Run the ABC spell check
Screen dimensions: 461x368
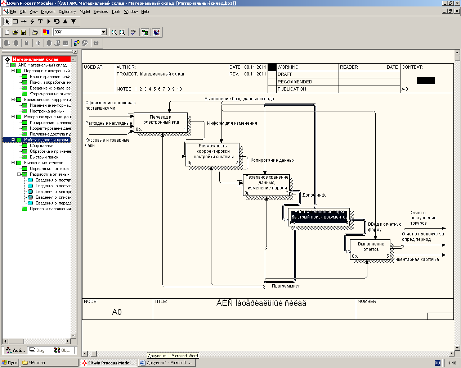click(133, 32)
